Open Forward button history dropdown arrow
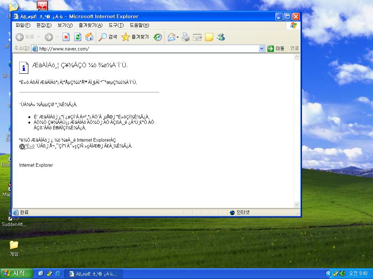373x279 pixels. pos(57,37)
